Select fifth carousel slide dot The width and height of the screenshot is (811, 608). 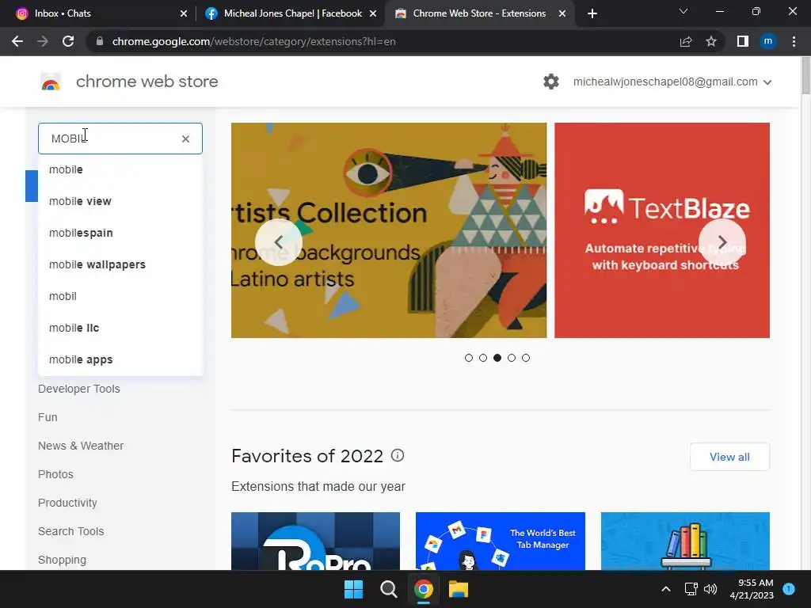pos(526,358)
